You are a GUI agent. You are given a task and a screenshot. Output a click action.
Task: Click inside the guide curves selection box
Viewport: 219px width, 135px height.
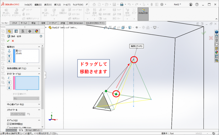[x=27, y=83]
